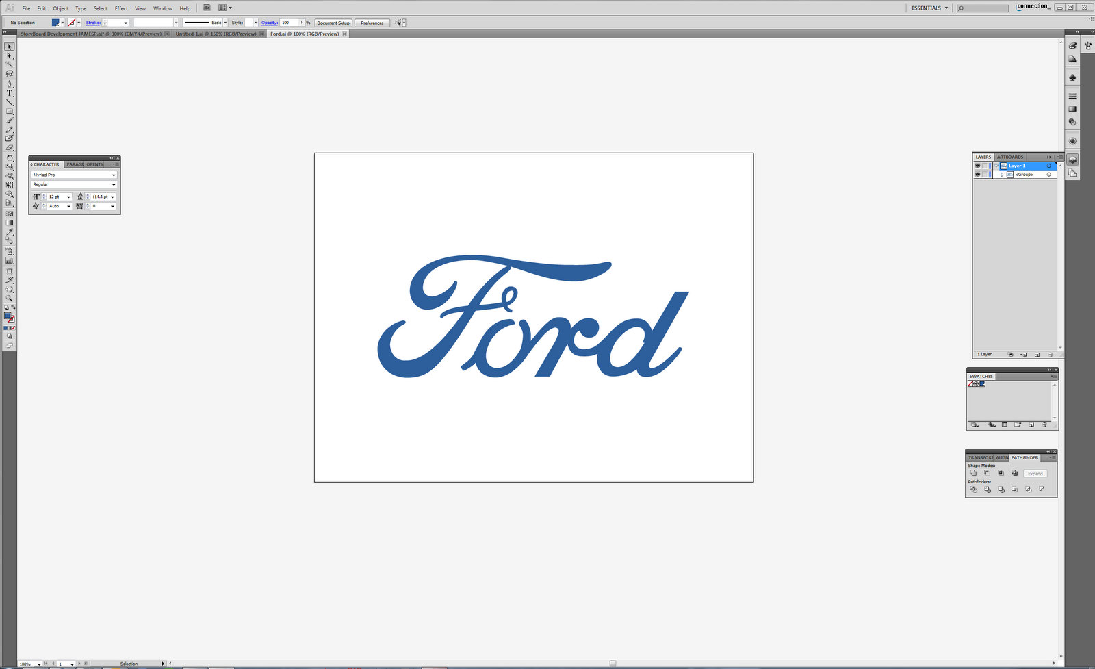Open the zoom level dropdown in status bar
Screen dimensions: 1095x669
[39, 664]
